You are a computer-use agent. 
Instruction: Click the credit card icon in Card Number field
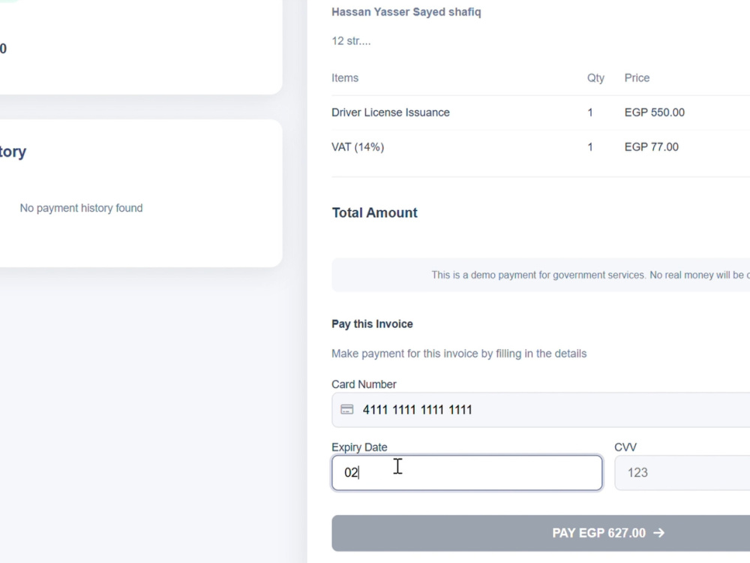(x=346, y=409)
